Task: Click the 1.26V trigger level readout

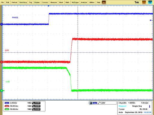Action: [x=103, y=103]
